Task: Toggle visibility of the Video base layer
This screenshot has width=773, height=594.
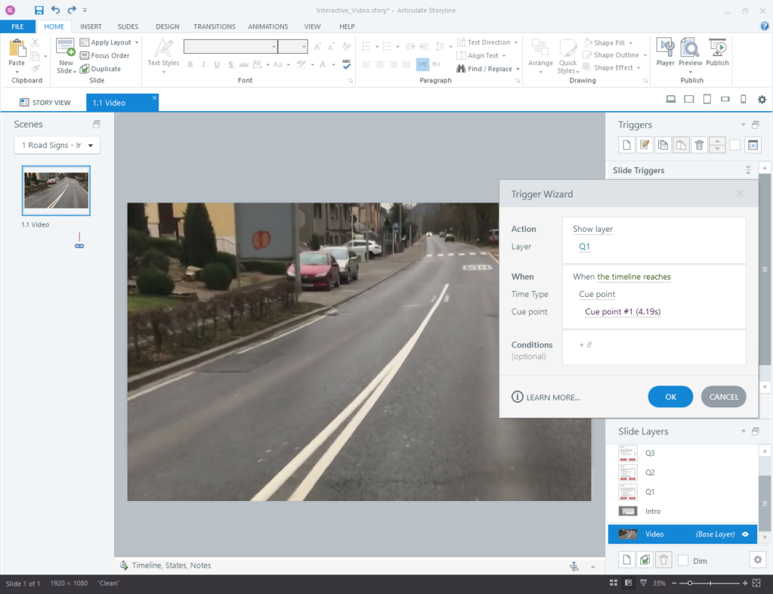Action: [744, 534]
